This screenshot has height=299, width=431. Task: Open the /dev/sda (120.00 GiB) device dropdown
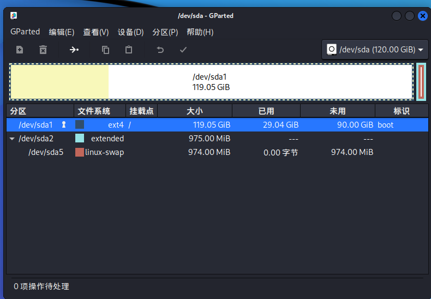(375, 50)
